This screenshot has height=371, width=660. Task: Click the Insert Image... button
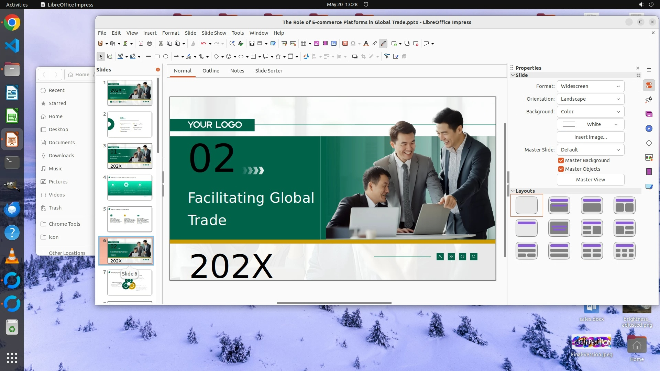(x=590, y=137)
